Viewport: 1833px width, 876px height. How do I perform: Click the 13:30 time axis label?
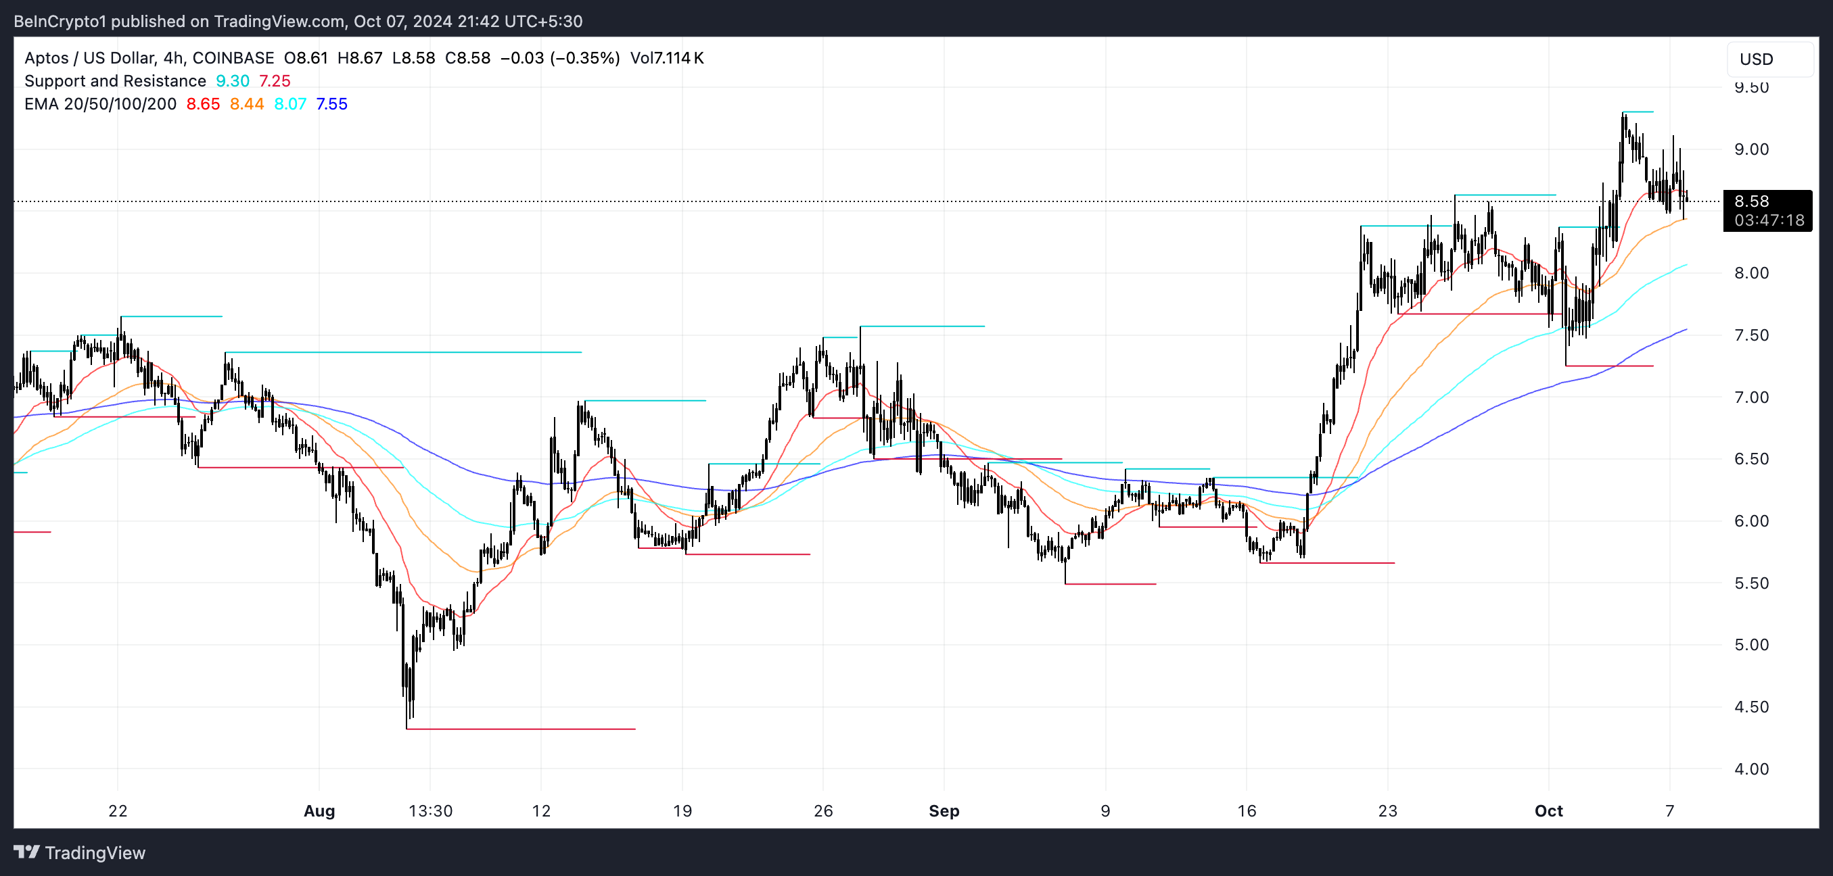(x=430, y=810)
